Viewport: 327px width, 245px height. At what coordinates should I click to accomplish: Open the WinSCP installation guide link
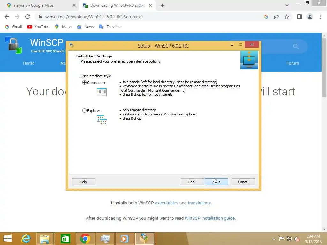[210, 218]
